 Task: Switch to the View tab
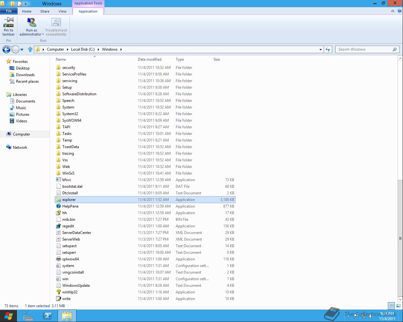pos(62,11)
